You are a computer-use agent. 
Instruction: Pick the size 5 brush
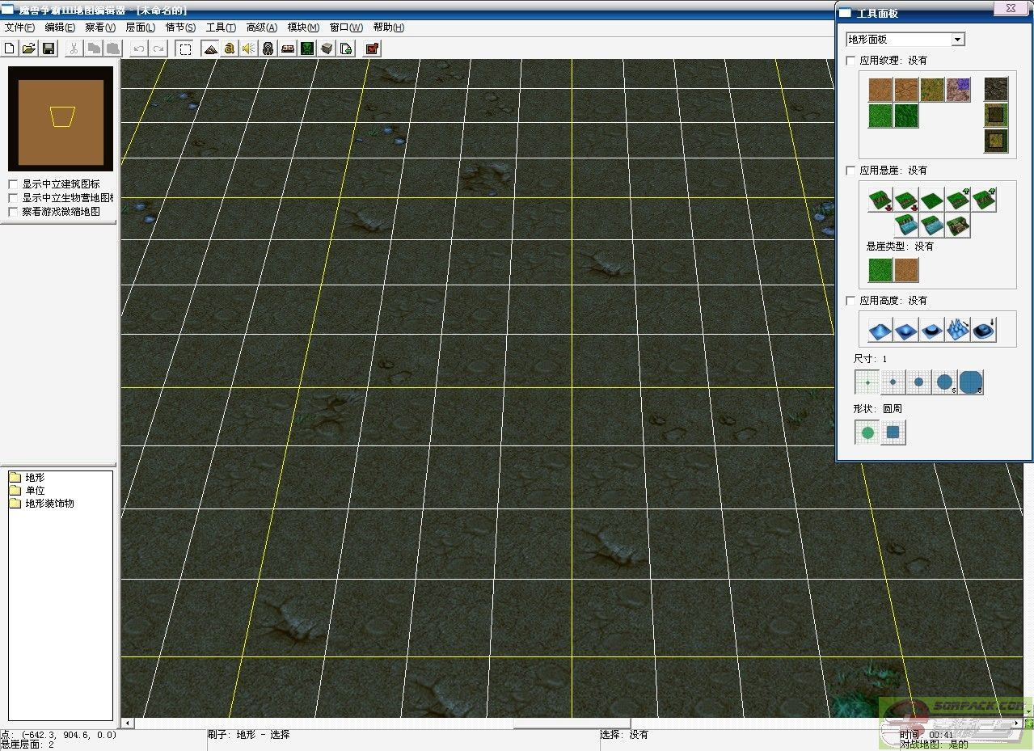pos(945,382)
